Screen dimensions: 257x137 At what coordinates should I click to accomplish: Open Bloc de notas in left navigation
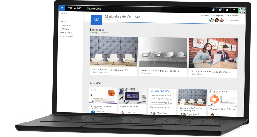[66, 36]
